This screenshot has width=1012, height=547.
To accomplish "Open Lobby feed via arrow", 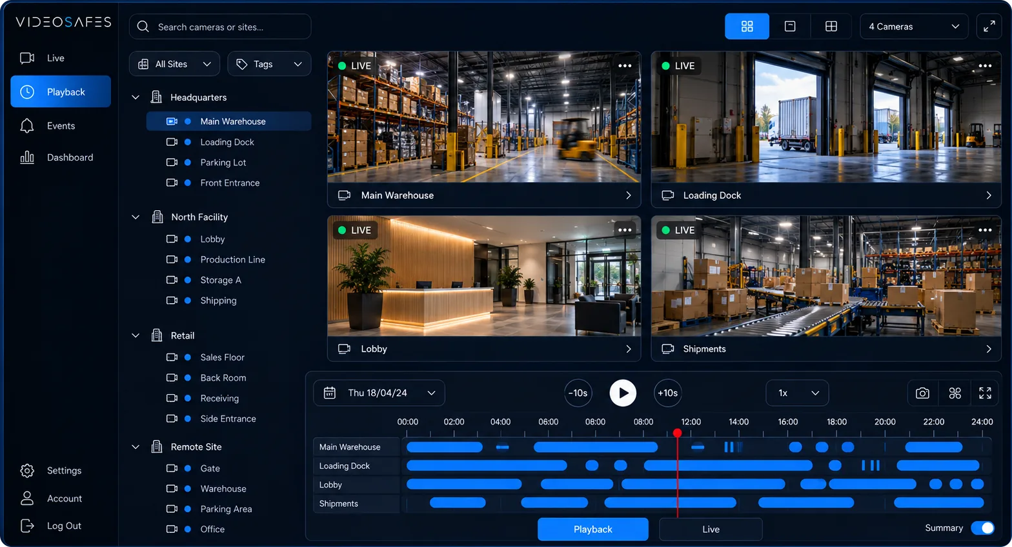I will coord(629,349).
